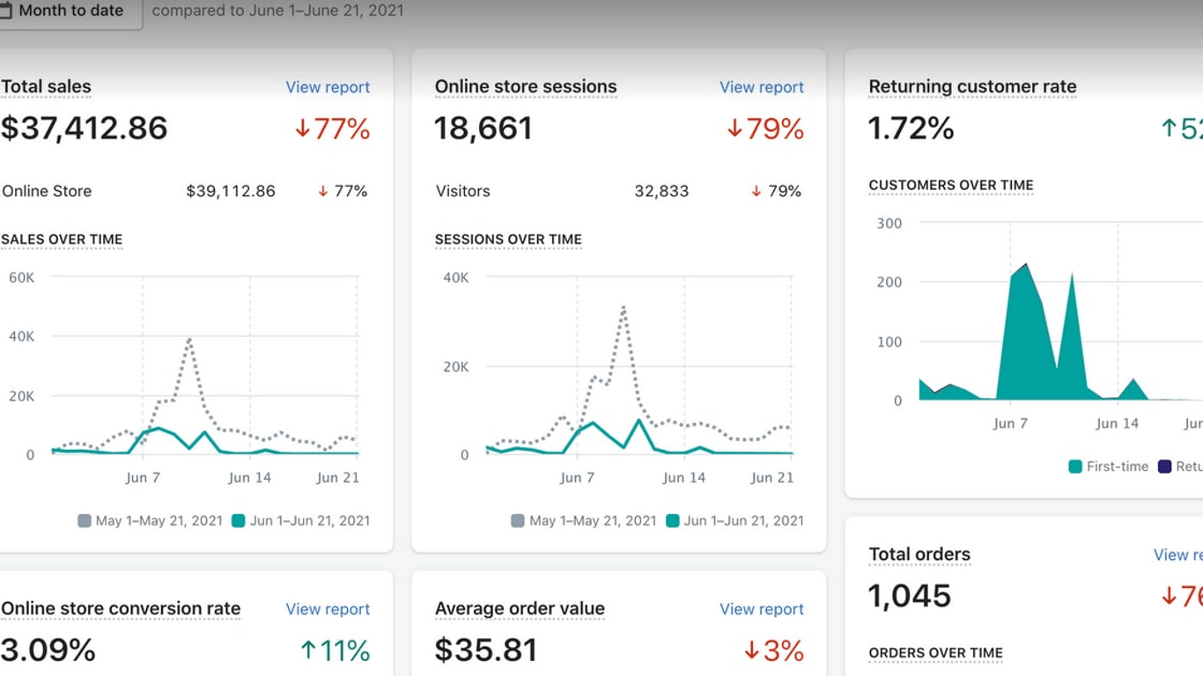Screen dimensions: 1203x676
Task: Click the red down arrow beside 3%
Action: point(751,650)
